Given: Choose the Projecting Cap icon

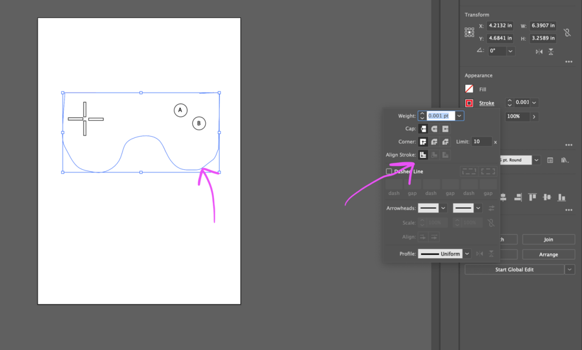Looking at the screenshot, I should pos(445,129).
